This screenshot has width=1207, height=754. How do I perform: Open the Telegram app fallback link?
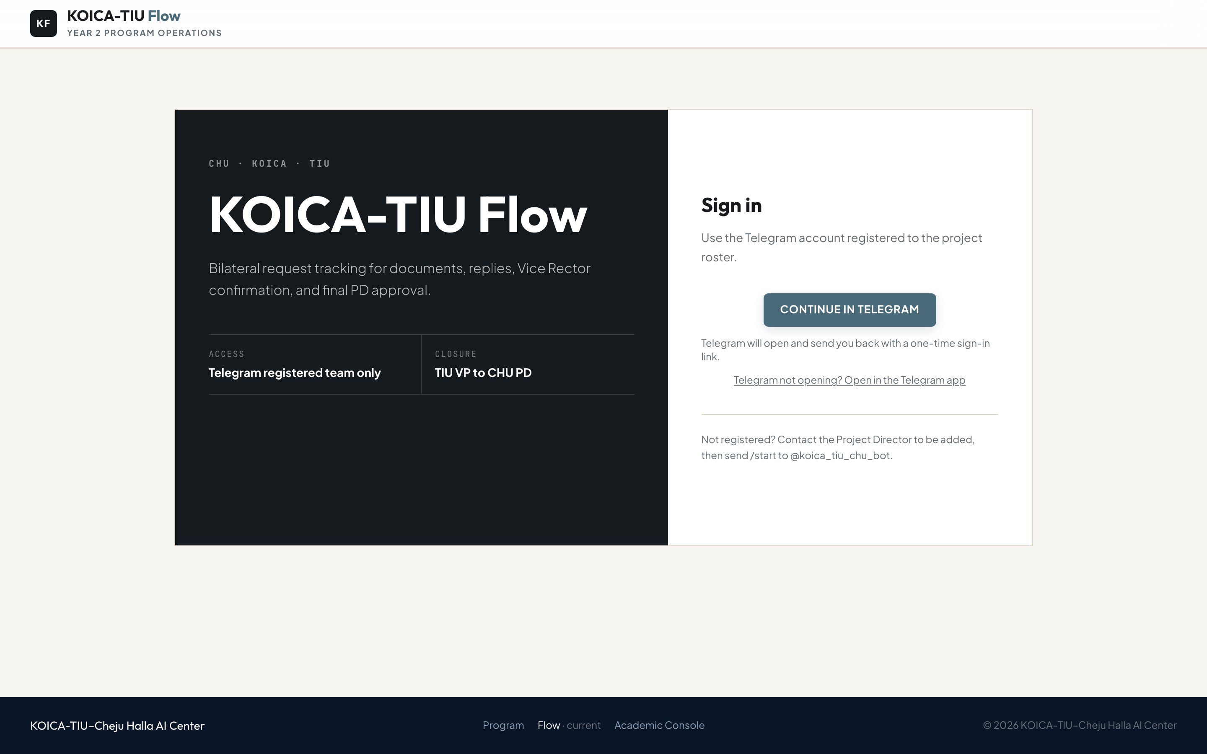tap(850, 380)
